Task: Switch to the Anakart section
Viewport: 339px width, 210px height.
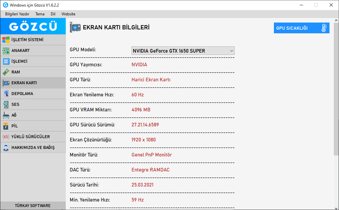Action: tap(33, 51)
